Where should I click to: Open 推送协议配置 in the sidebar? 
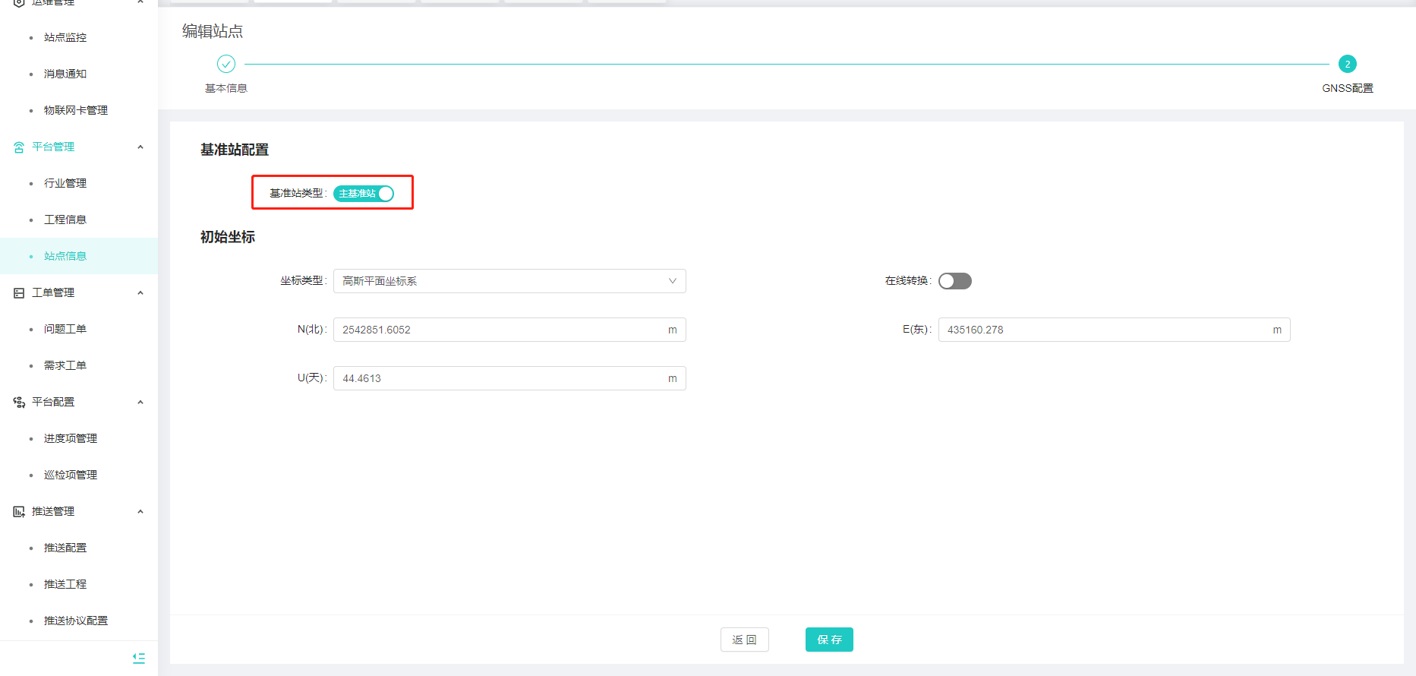point(76,621)
